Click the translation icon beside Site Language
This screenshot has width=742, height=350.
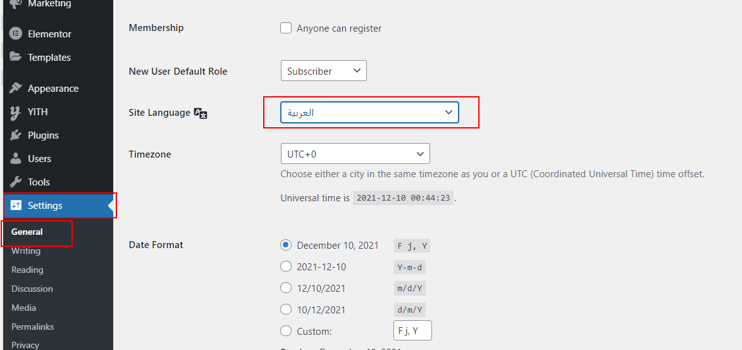201,113
